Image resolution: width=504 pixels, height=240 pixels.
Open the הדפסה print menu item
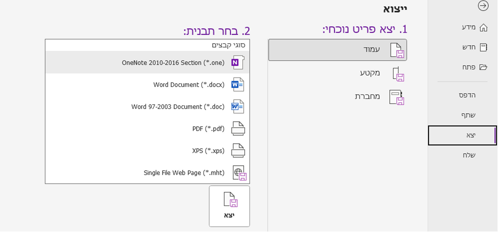467,95
